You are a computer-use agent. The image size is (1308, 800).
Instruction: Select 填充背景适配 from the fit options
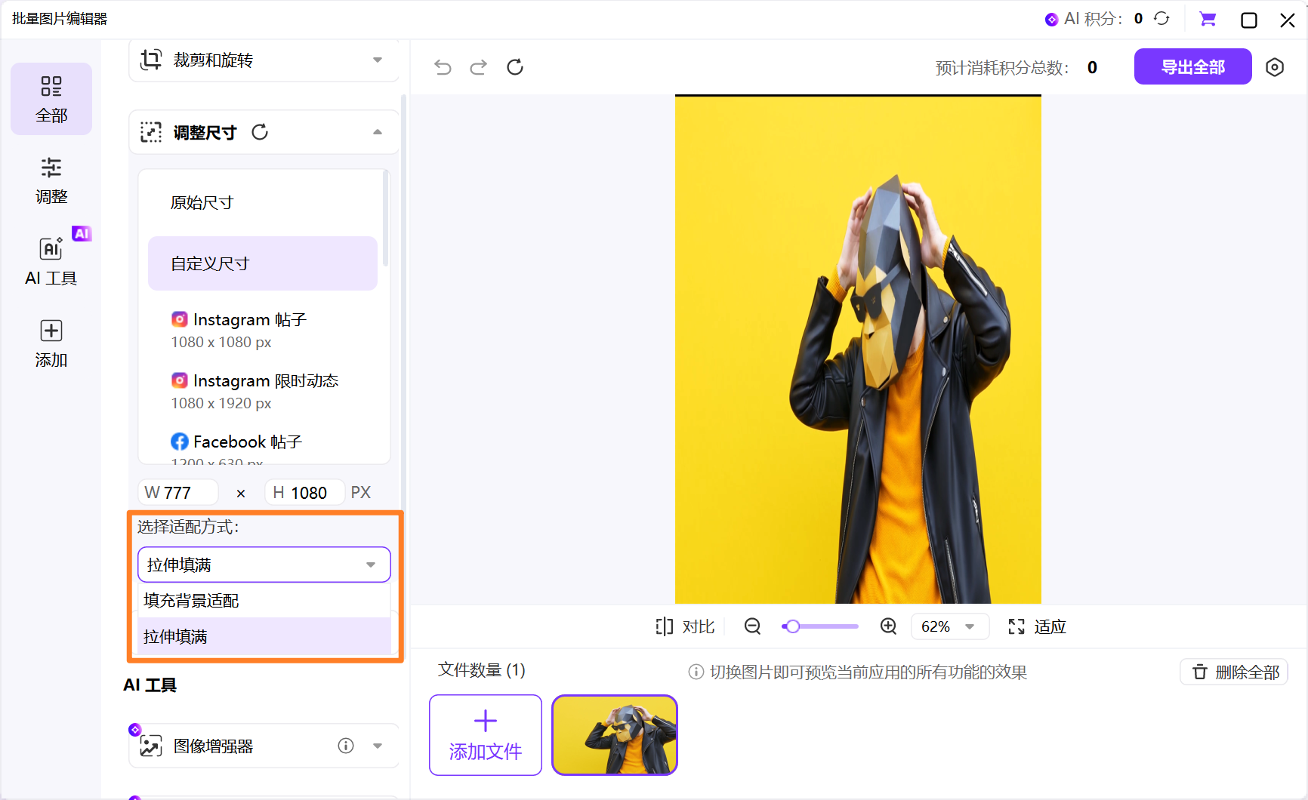191,600
